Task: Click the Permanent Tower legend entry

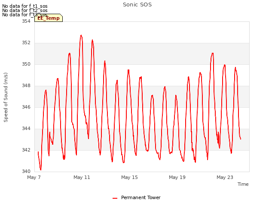Action: 137,197
